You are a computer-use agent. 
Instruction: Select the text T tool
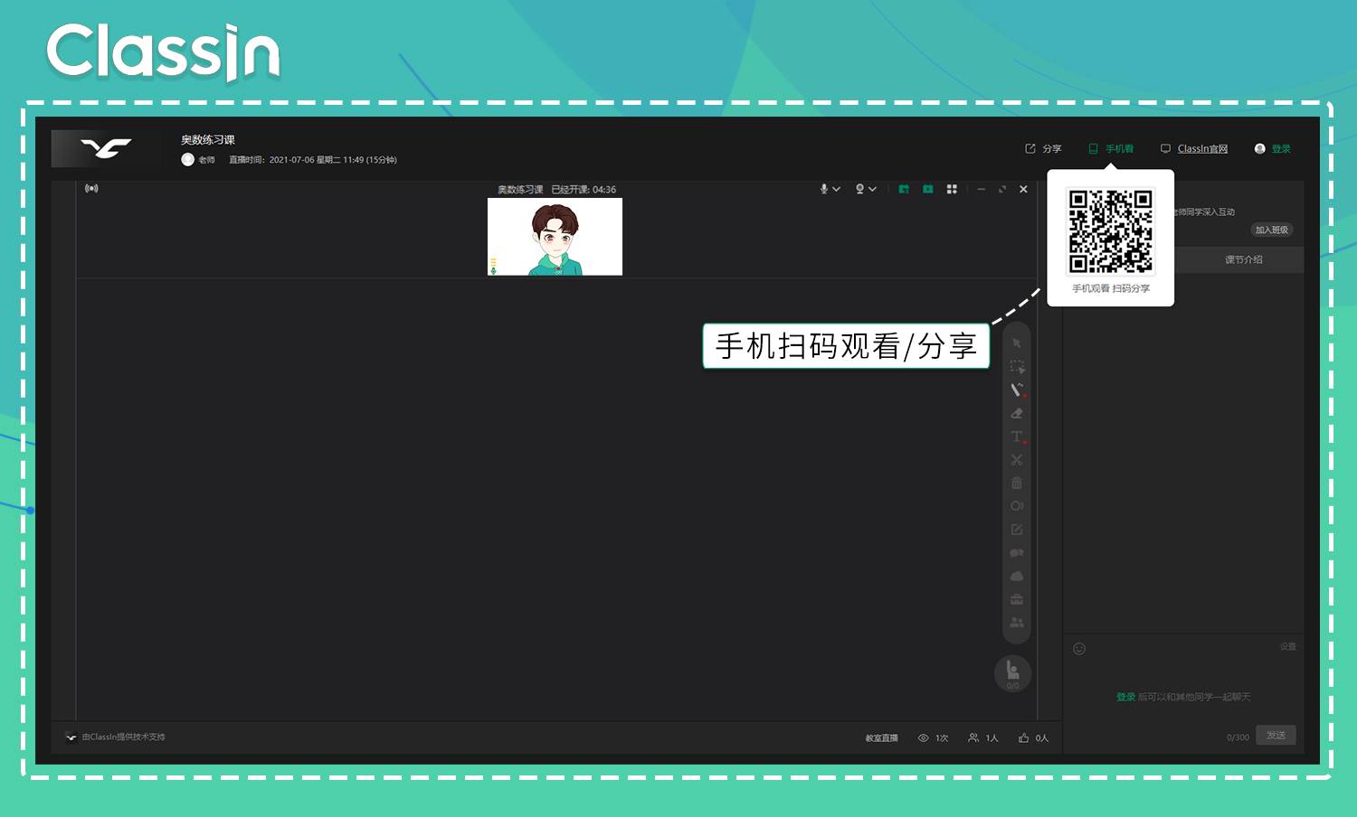[x=1017, y=437]
